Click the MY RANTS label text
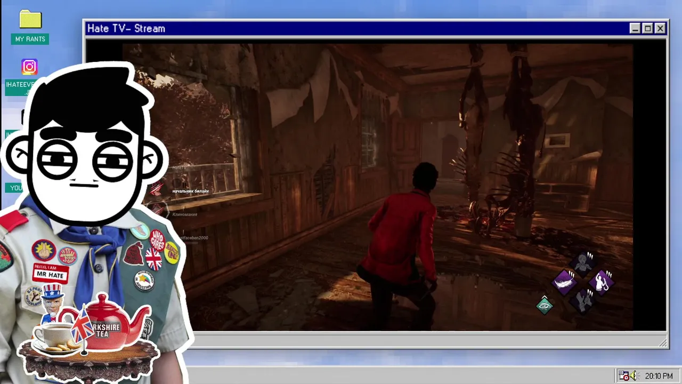This screenshot has width=682, height=384. point(30,39)
